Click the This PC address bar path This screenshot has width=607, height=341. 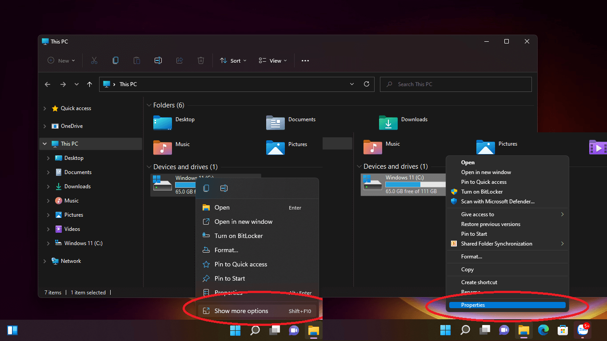point(128,84)
